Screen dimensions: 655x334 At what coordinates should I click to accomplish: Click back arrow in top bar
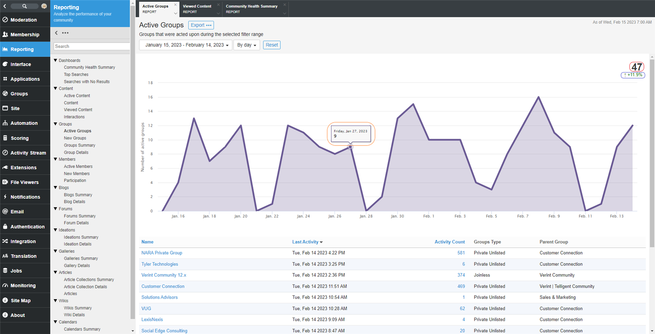point(5,6)
